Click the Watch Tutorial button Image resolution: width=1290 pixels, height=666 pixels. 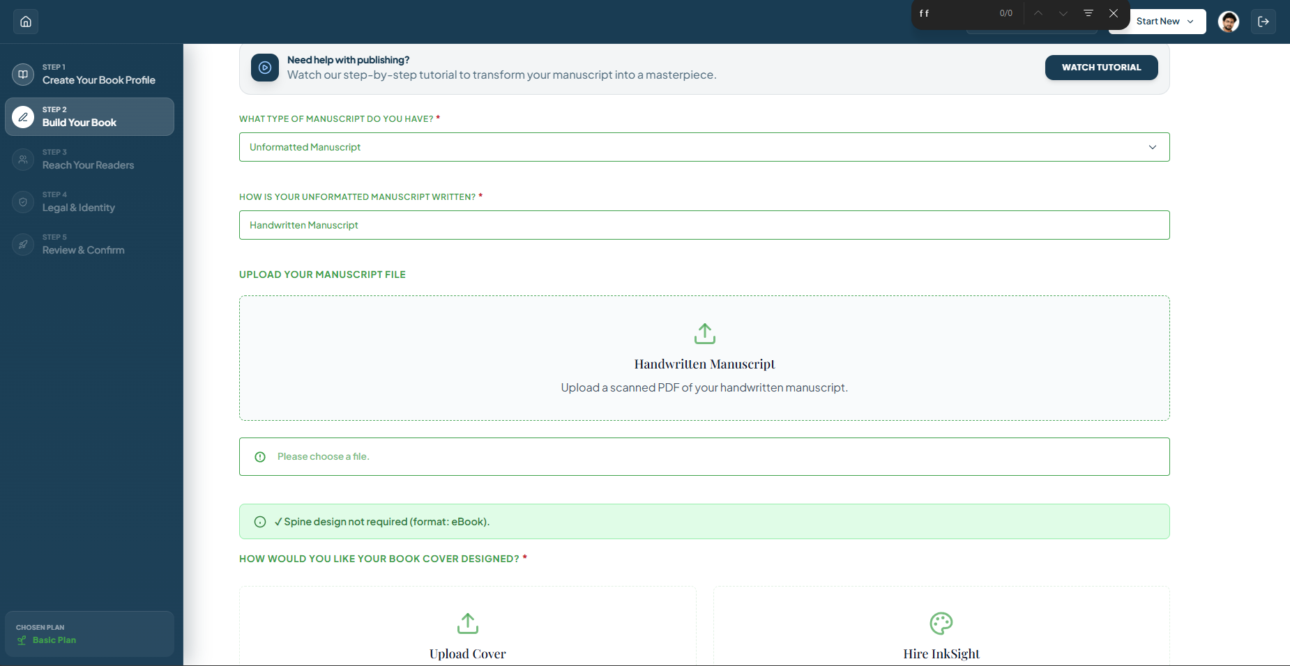tap(1101, 68)
